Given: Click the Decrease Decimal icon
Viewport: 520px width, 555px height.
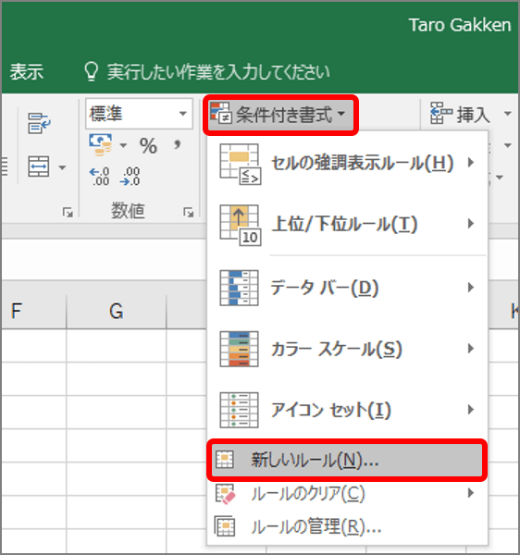Looking at the screenshot, I should point(130,177).
